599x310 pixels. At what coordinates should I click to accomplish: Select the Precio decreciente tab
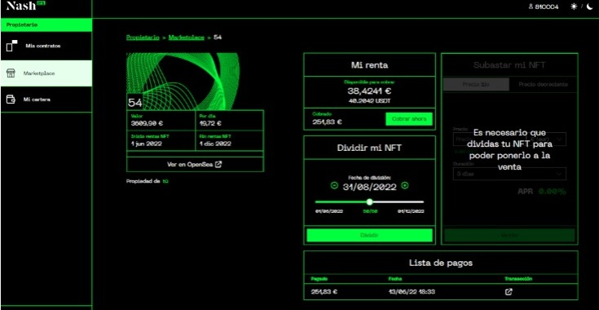[543, 85]
